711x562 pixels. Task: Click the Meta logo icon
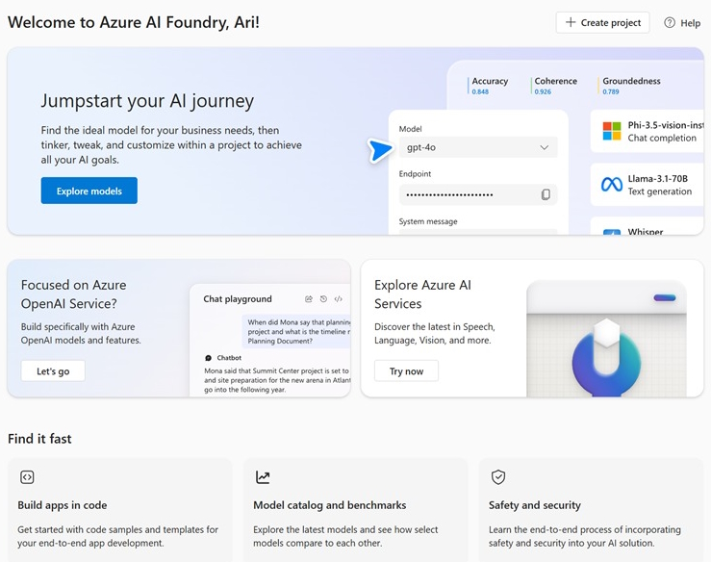[x=612, y=185]
